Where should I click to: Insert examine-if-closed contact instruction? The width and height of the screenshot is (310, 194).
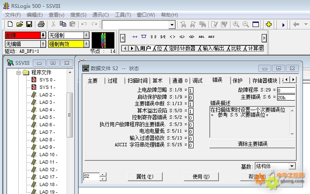click(x=154, y=37)
